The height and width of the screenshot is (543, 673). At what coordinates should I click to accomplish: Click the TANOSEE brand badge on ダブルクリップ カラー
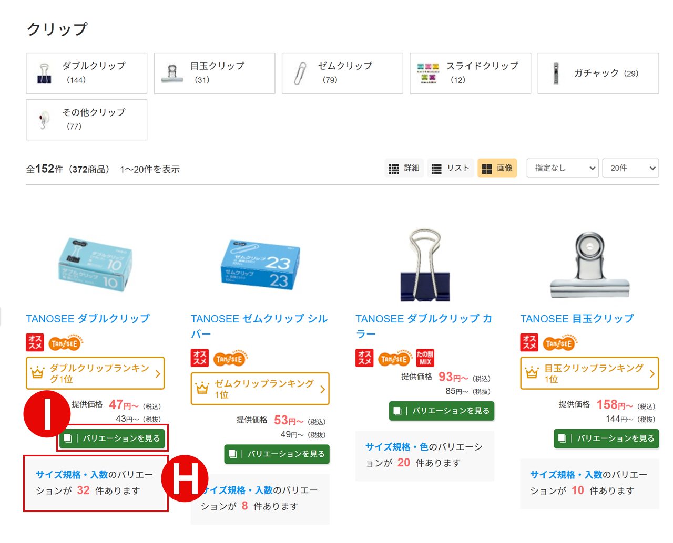point(395,359)
